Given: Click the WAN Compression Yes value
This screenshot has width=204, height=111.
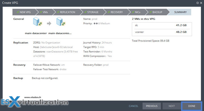Looking at the screenshot, I should 110,56.
